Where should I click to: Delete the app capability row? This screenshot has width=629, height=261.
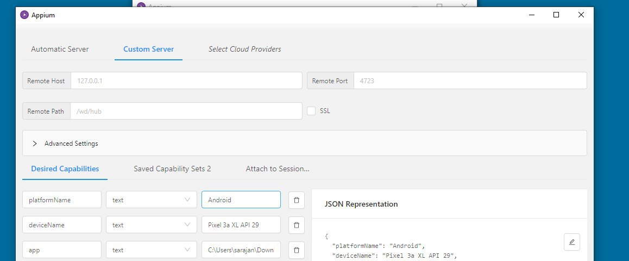(297, 250)
